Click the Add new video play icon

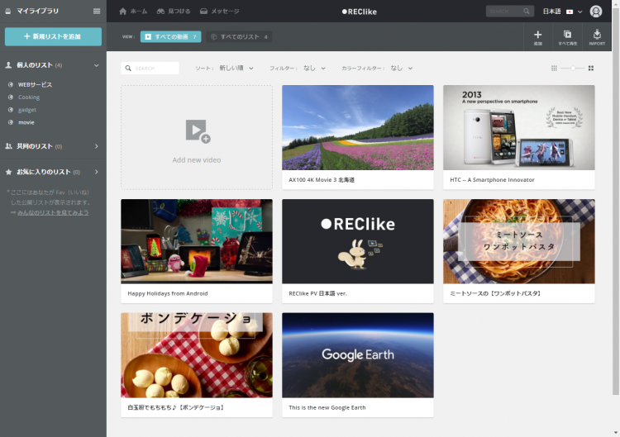(198, 131)
